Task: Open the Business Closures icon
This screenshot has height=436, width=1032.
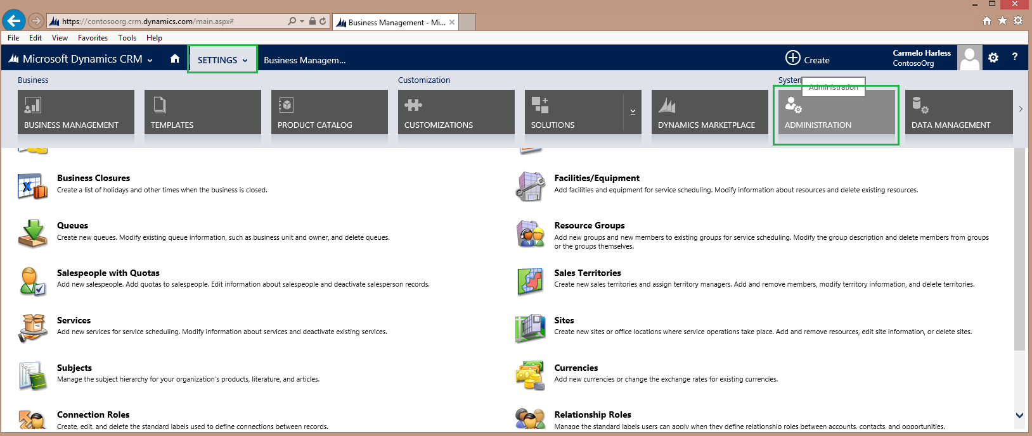Action: coord(32,186)
